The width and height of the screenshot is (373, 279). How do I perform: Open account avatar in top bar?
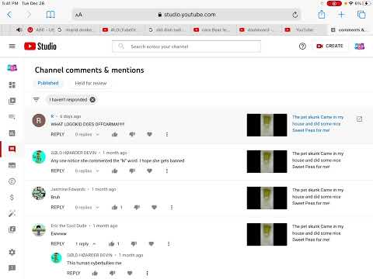click(359, 46)
